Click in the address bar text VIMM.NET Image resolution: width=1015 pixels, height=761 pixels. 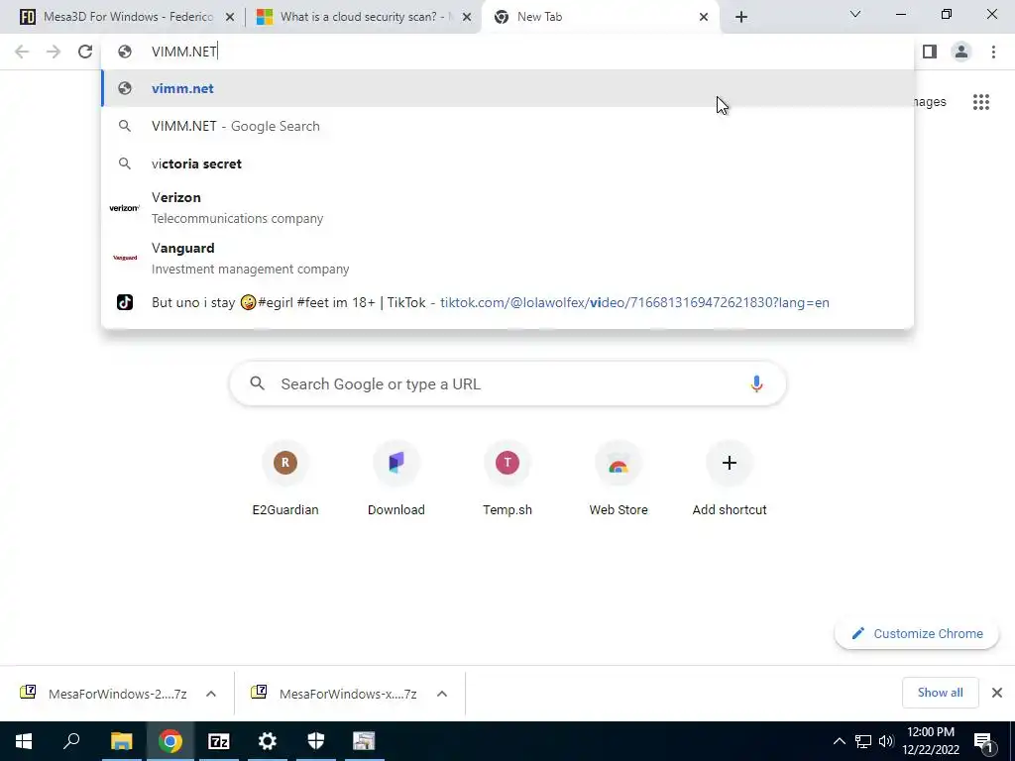coord(183,52)
